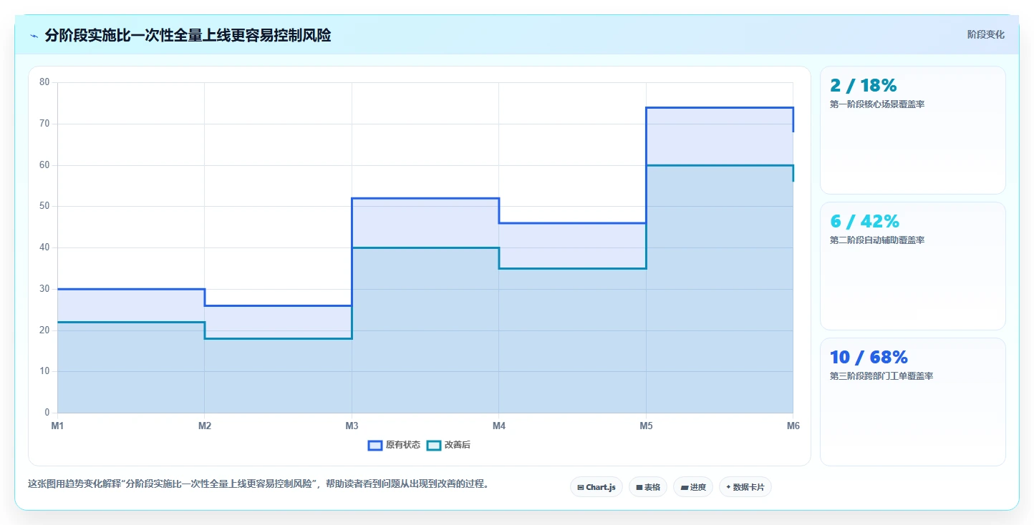1034x525 pixels.
Task: Click the M2 axis label
Action: (x=205, y=426)
